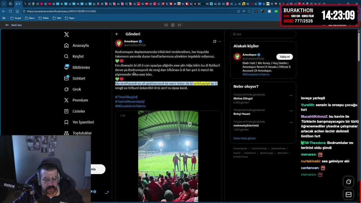Image resolution: width=361 pixels, height=203 pixels.
Task: Open Reklam bilgisi footer link
Action: point(267,153)
